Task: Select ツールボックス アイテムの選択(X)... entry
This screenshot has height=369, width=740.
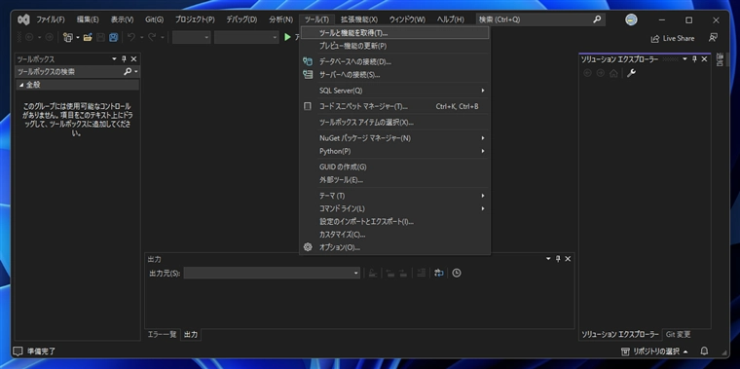Action: point(395,123)
